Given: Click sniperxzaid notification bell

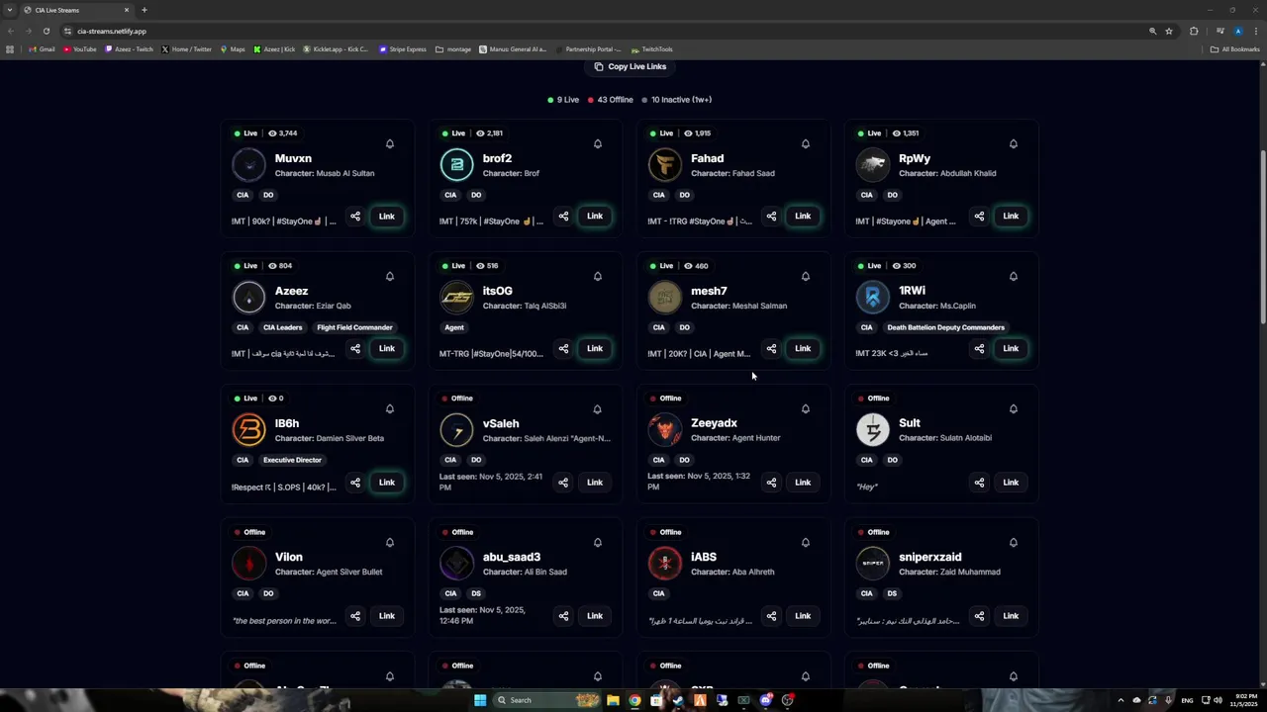Looking at the screenshot, I should 1014,543.
